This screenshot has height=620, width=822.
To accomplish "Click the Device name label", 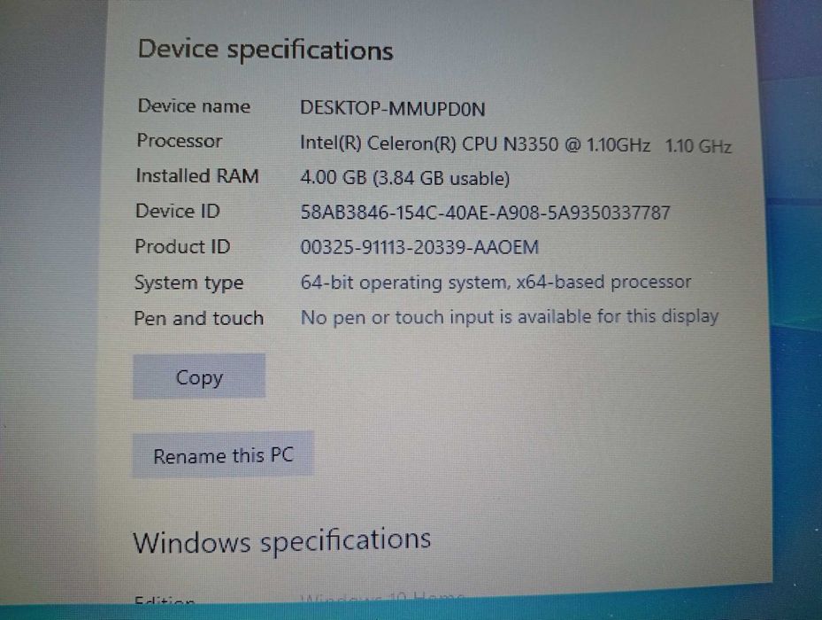I will (194, 106).
